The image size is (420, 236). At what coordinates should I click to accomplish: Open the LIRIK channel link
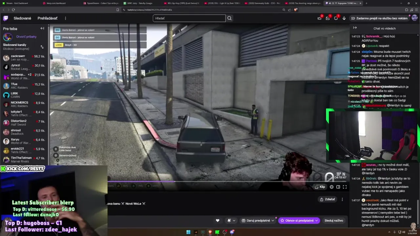[x=25, y=95]
